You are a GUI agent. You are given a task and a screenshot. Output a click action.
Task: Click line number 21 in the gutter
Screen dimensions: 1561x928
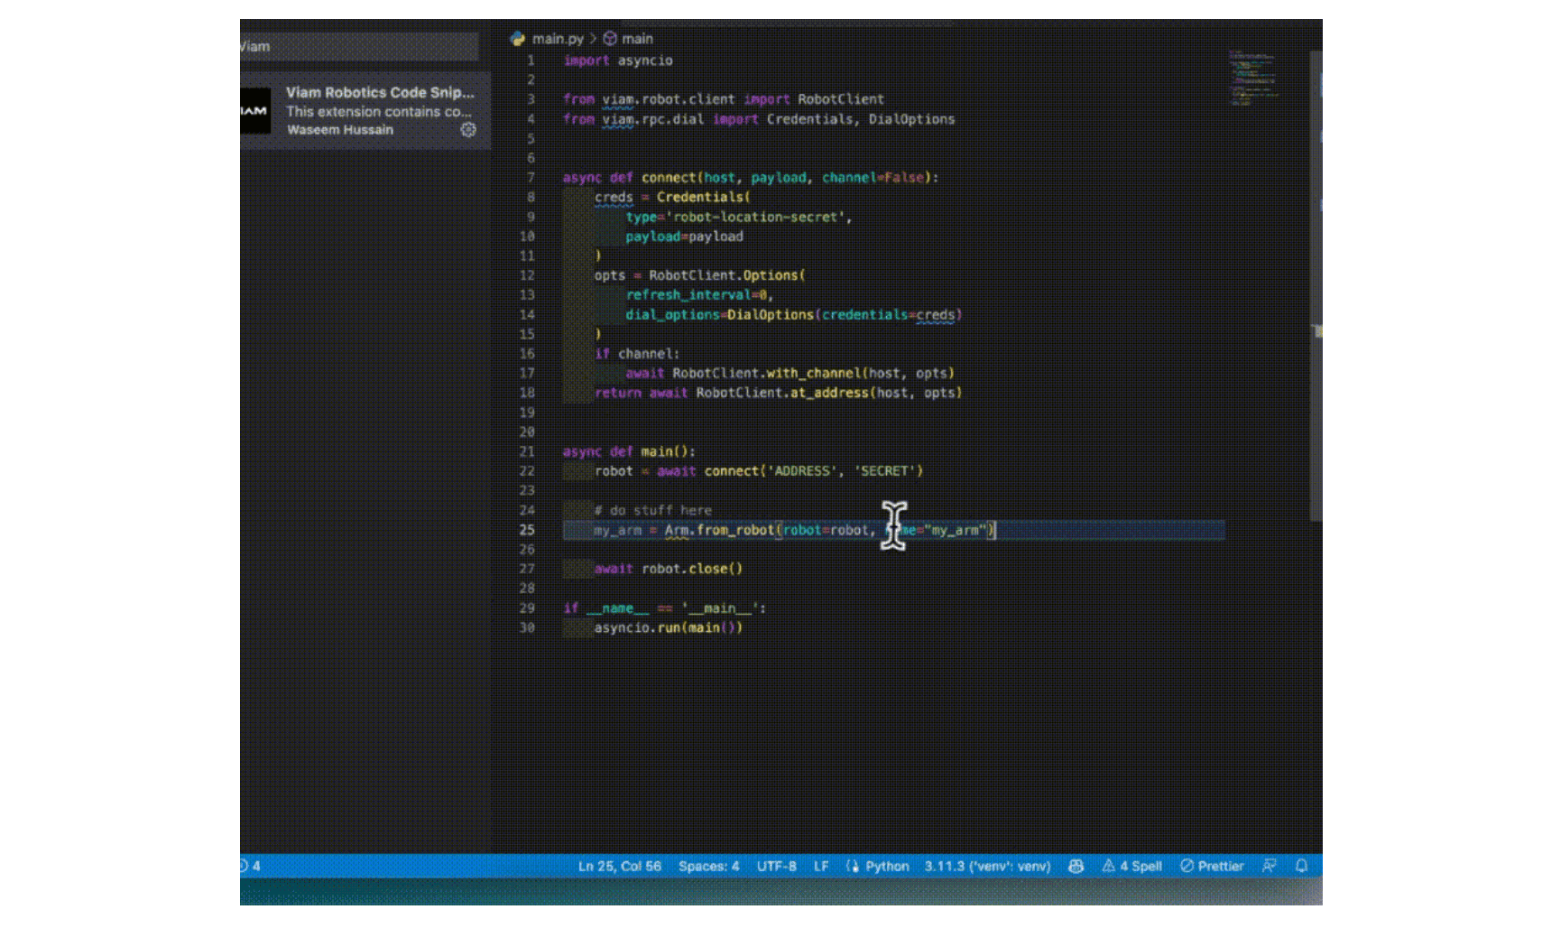click(527, 452)
